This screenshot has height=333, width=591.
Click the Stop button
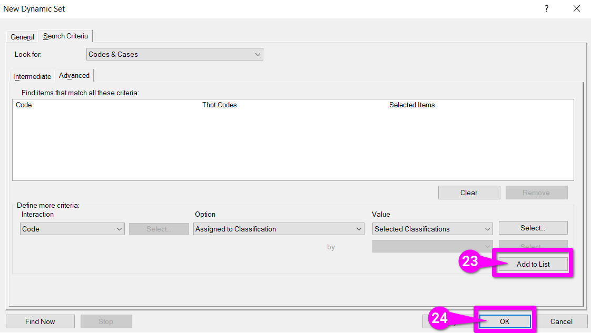click(105, 321)
